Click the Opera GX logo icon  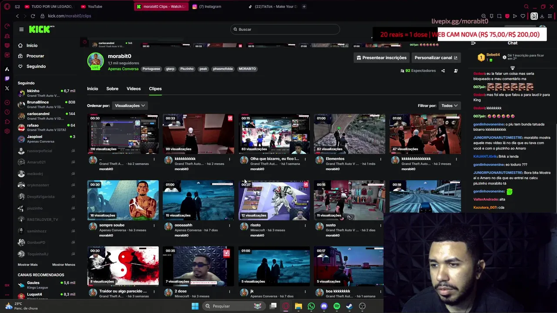[7, 7]
